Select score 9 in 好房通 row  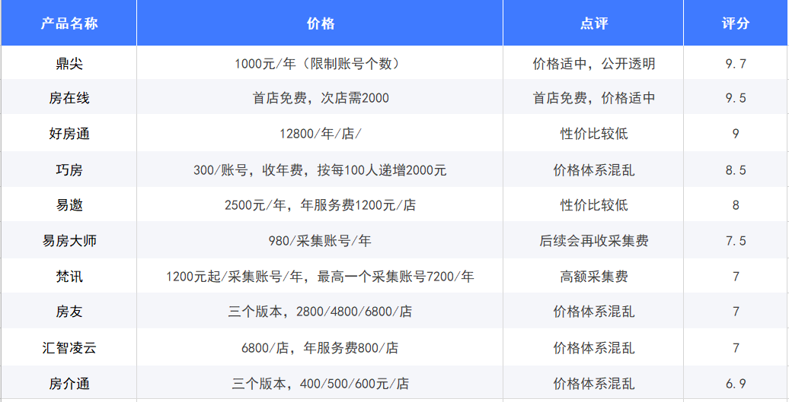pyautogui.click(x=736, y=134)
